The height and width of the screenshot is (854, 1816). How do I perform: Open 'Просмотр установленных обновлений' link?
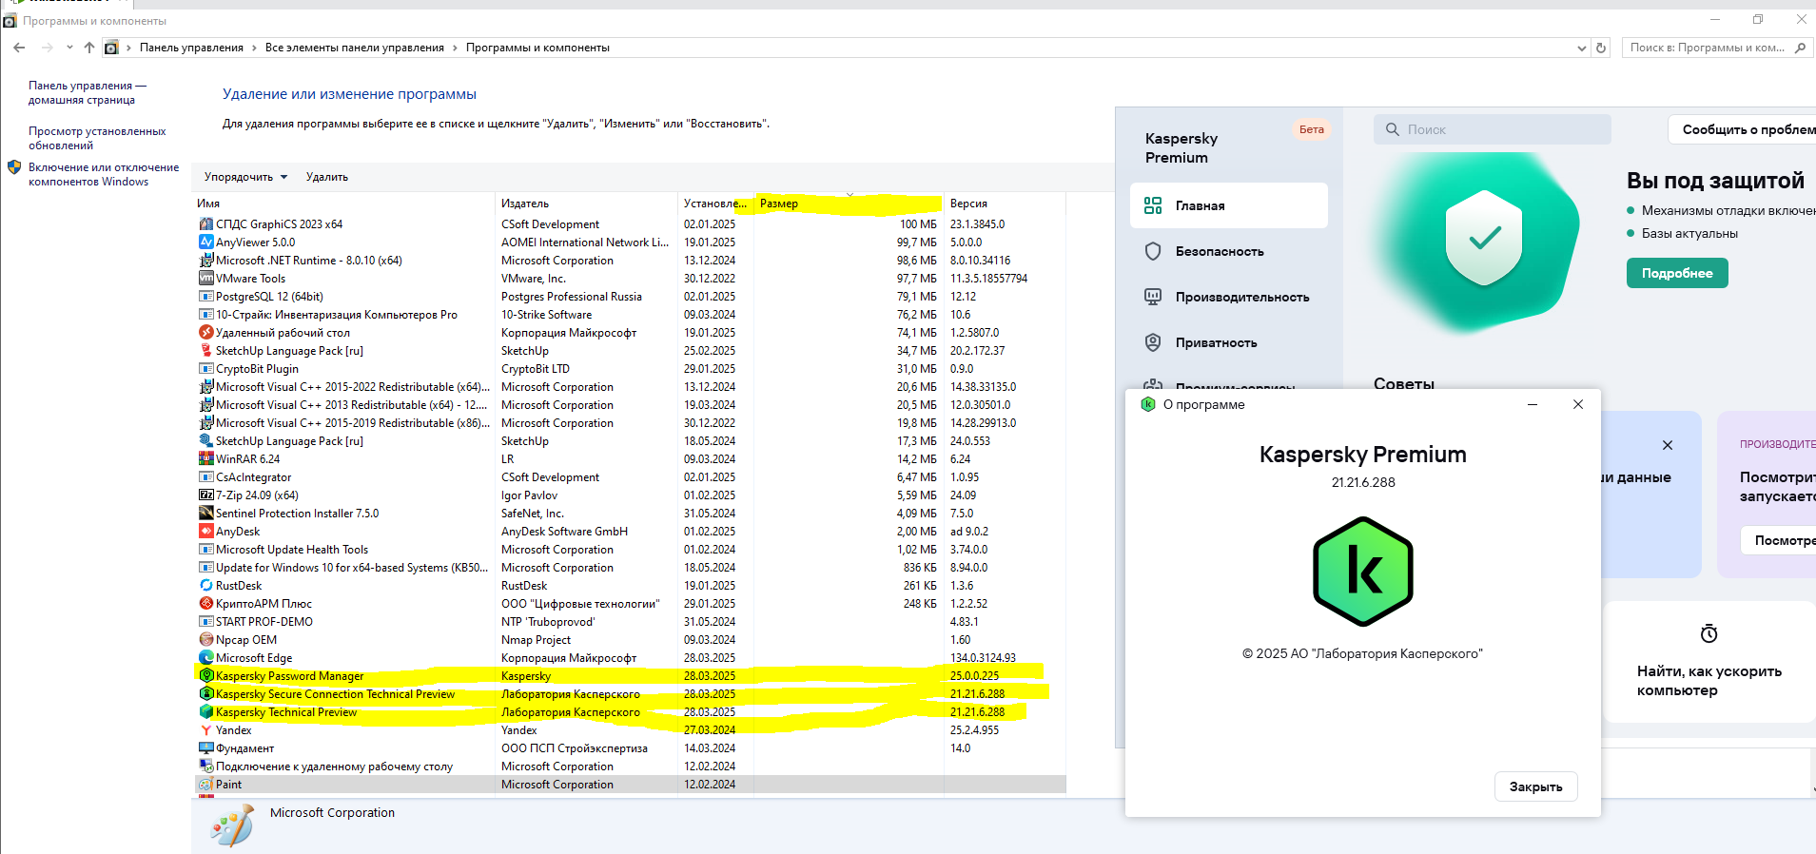click(97, 138)
